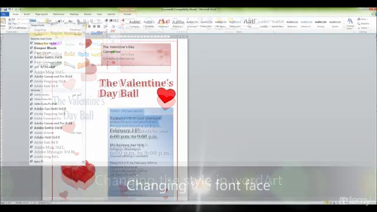Apply the Title style
Screen dimensions: 377x212
tap(249, 24)
